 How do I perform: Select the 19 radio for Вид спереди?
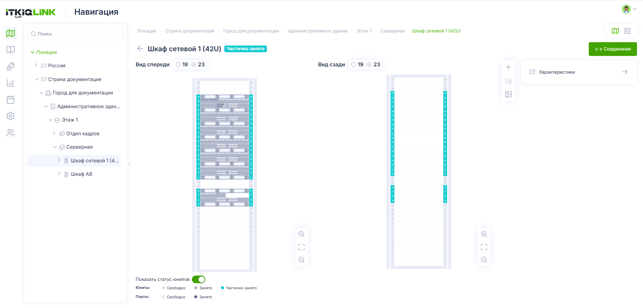tap(178, 65)
